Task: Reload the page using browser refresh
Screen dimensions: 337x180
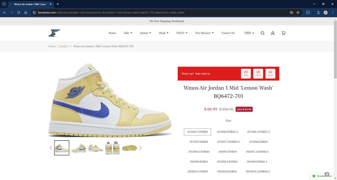Action: point(19,13)
